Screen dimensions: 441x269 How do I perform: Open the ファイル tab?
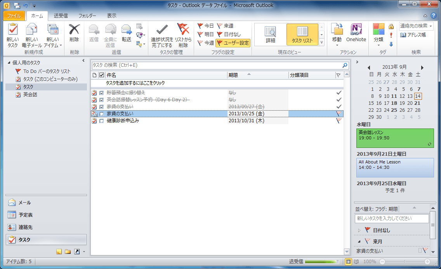click(x=14, y=16)
